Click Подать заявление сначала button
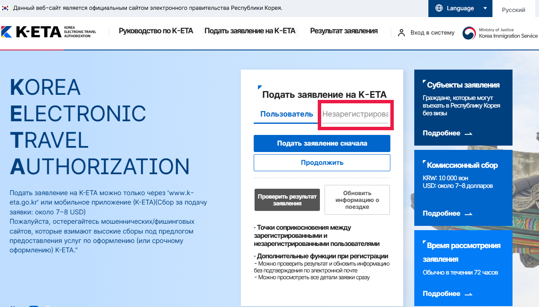Viewport: 539px width, 307px height. 322,143
